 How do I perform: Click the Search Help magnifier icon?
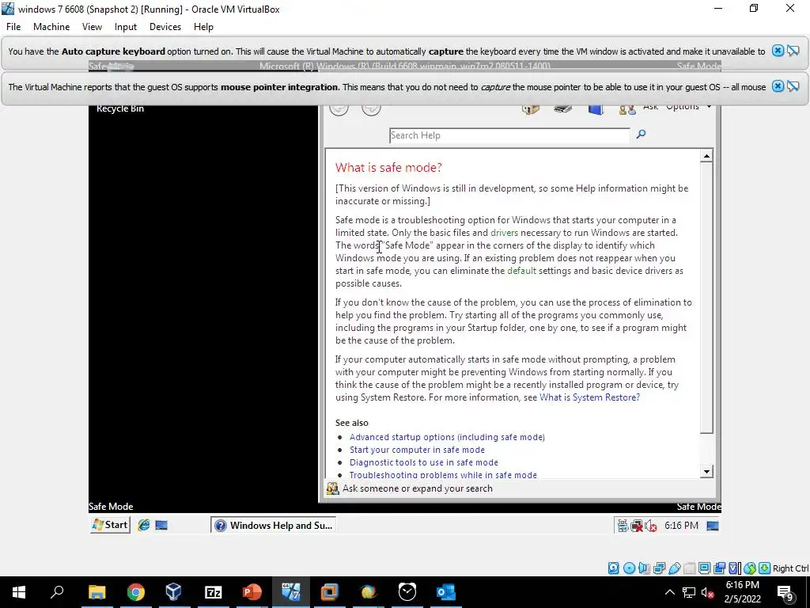(641, 135)
